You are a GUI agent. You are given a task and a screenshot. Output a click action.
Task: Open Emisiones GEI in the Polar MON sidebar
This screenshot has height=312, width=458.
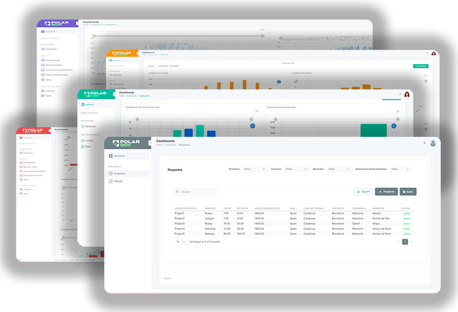click(52, 59)
